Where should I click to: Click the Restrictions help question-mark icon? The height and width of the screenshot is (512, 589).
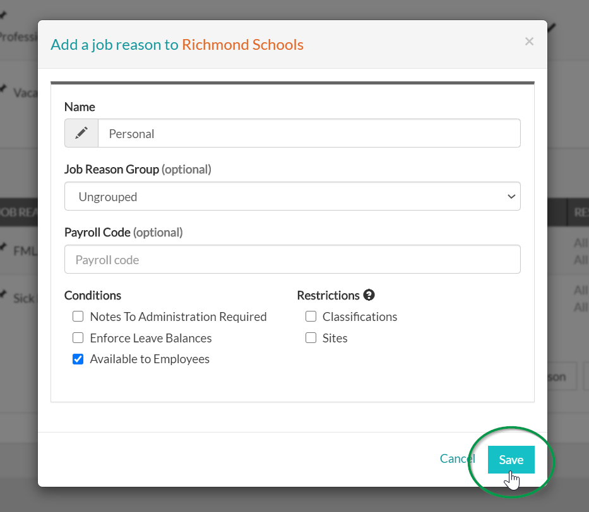tap(369, 295)
